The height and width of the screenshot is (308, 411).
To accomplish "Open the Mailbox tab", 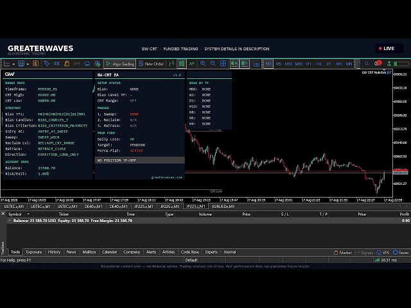I will pos(89,252).
